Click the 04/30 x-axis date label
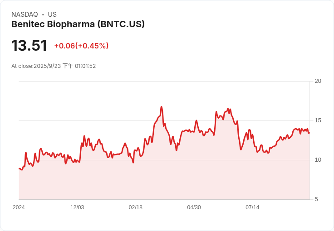This screenshot has height=231, width=334. (x=194, y=207)
